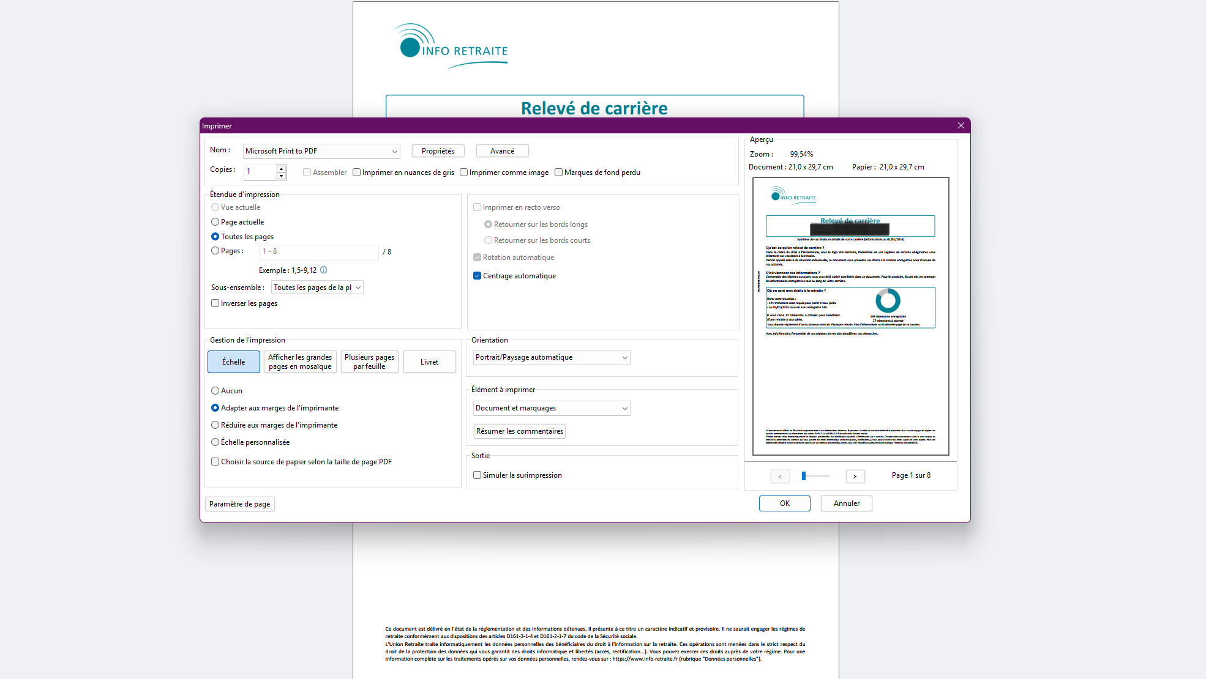Screen dimensions: 1206x679
Task: Expand the Orientation dropdown
Action: tap(551, 357)
